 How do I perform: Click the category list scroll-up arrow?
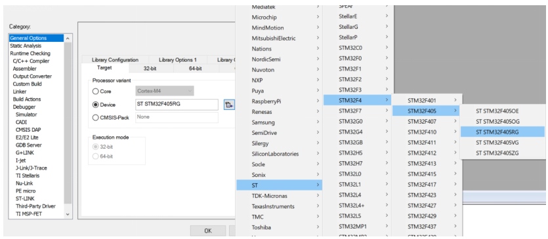pos(68,39)
